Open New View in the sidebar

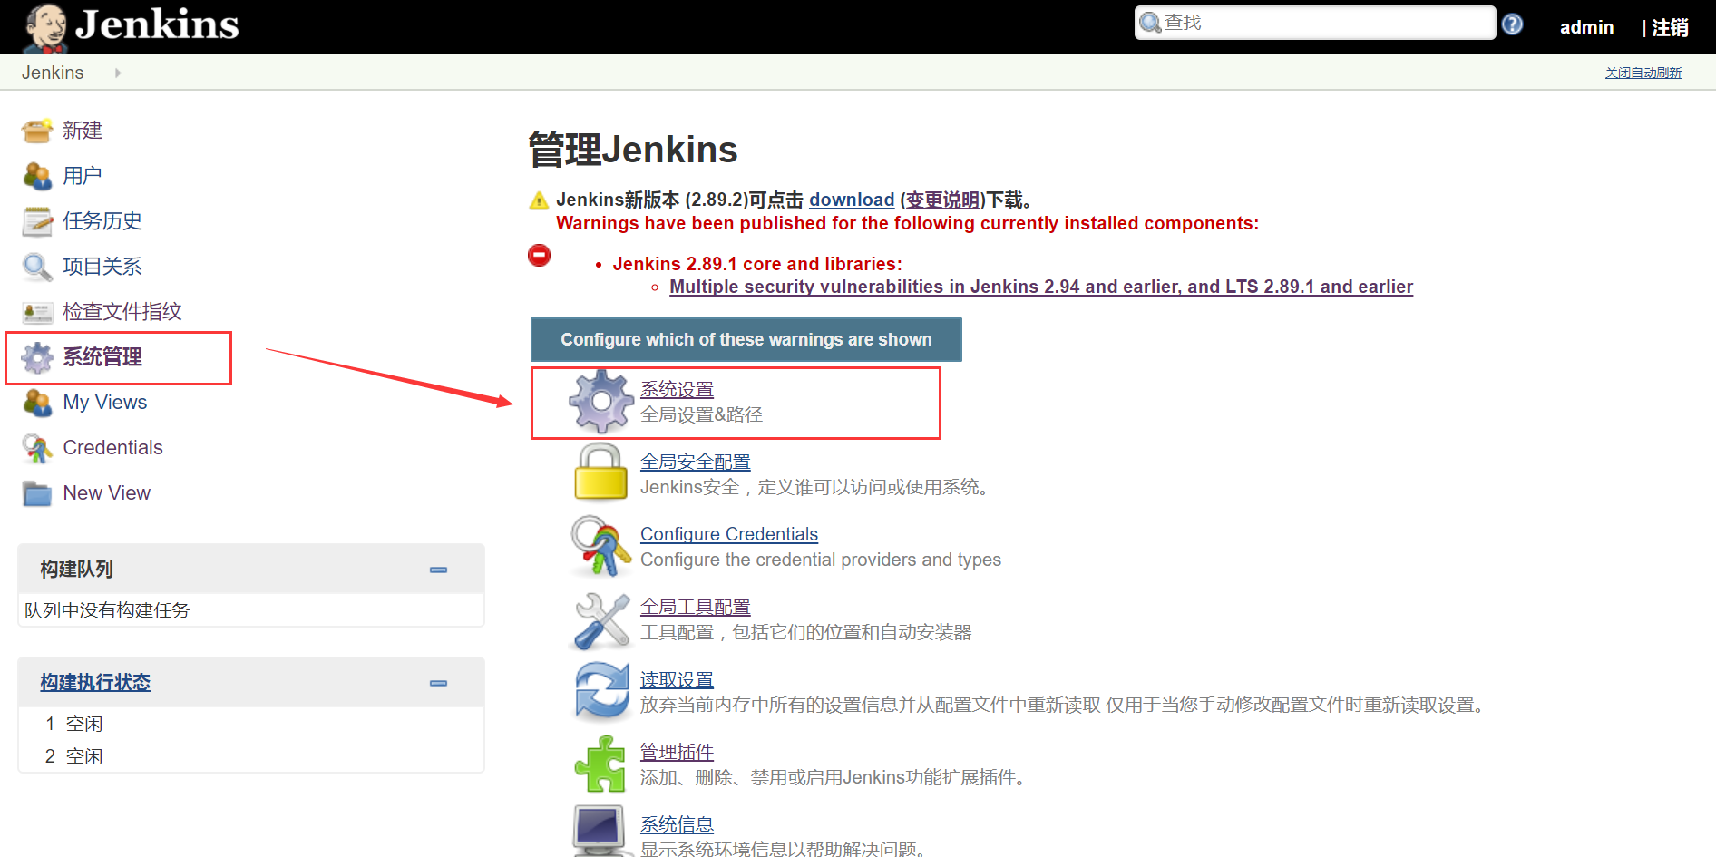click(107, 493)
